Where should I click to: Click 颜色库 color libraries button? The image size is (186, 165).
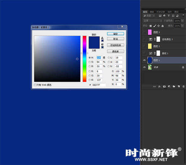(x=115, y=51)
